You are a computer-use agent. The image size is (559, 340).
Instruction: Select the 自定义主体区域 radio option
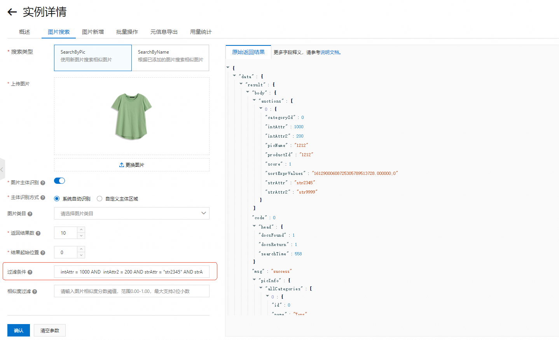(100, 199)
